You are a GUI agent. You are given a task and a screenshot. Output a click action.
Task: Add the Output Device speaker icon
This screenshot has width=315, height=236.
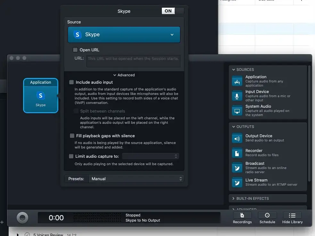(237, 138)
